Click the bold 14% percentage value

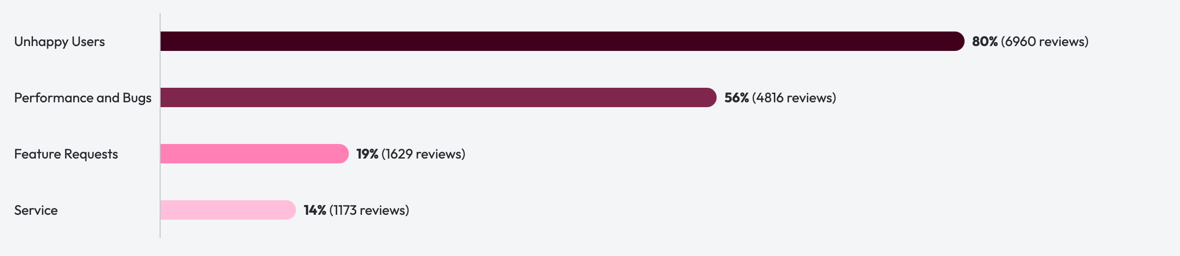pos(315,210)
